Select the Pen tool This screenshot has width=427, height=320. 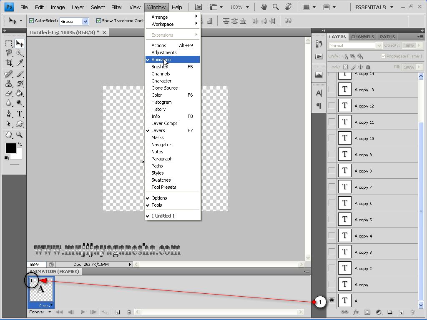pyautogui.click(x=9, y=114)
